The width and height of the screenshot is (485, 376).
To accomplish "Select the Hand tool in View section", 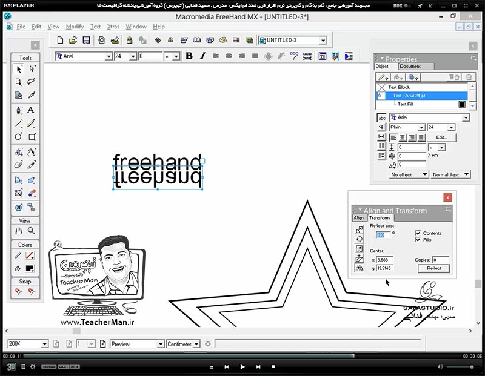I will pos(19,231).
